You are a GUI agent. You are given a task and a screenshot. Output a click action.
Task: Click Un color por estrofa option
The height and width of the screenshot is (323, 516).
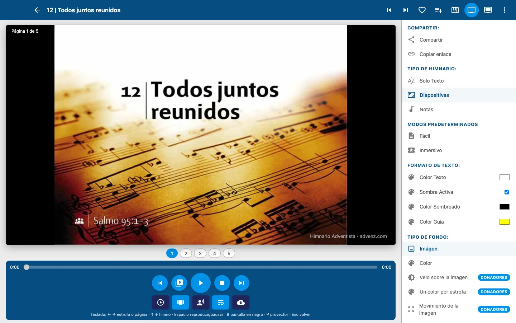tap(459, 292)
